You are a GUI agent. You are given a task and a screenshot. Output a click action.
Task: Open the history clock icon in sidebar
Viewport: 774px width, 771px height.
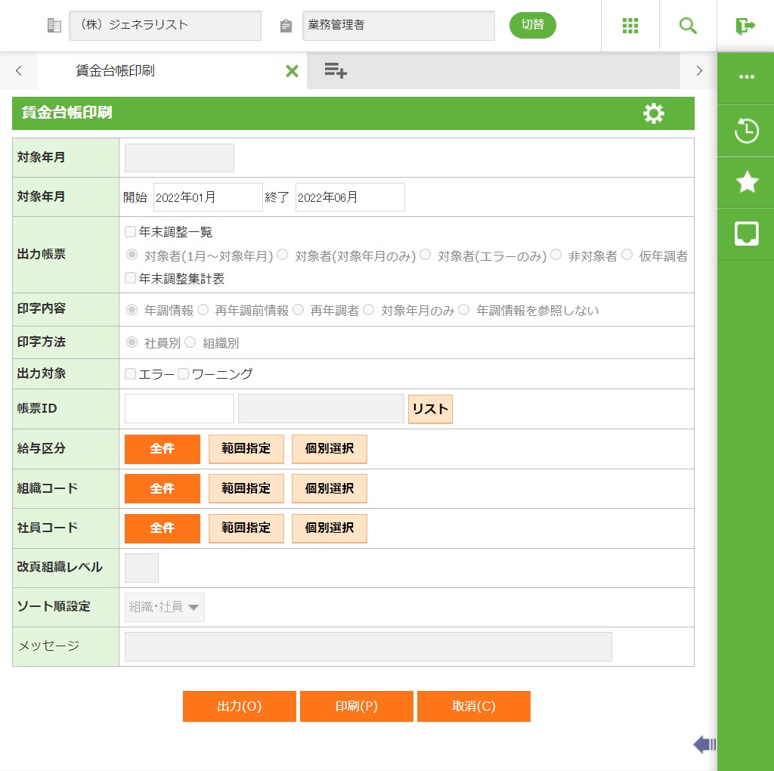[746, 131]
